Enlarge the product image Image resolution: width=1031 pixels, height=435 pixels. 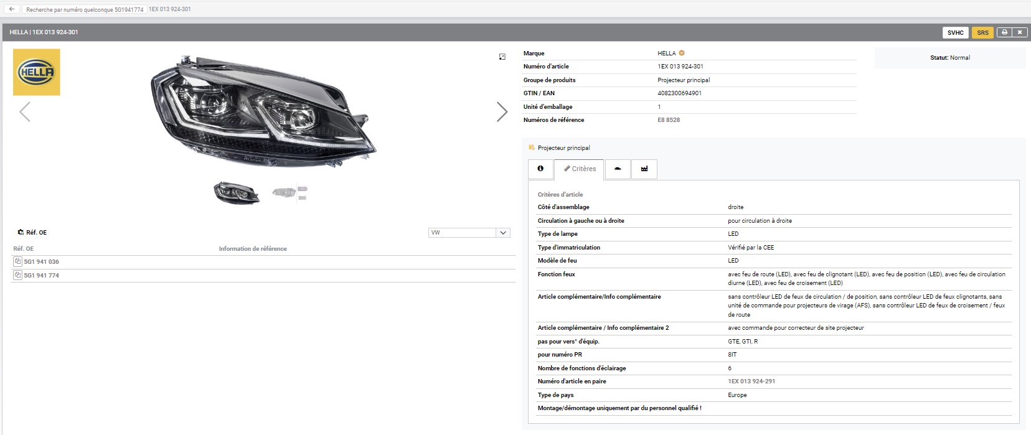click(502, 57)
